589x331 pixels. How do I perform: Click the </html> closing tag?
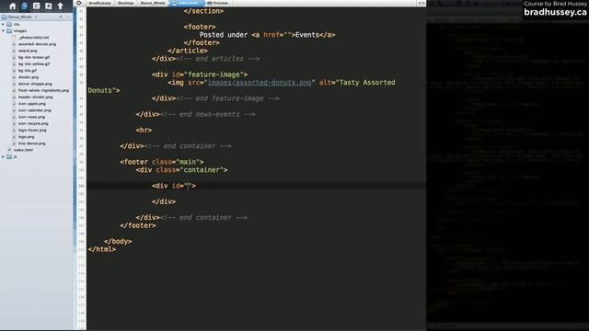(x=102, y=249)
